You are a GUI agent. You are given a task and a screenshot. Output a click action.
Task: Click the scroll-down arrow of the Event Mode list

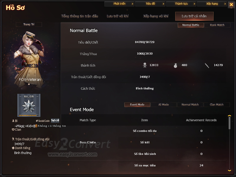point(230,171)
